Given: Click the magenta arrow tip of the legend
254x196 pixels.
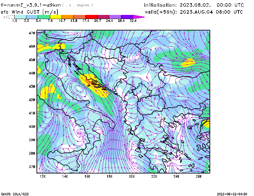Looking at the screenshot, I should click(138, 17).
